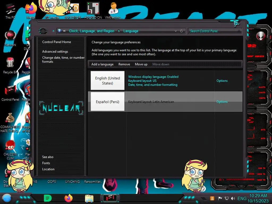Viewport: 272px width, 204px height.
Task: Click Remove in language toolbar
Action: tap(124, 64)
